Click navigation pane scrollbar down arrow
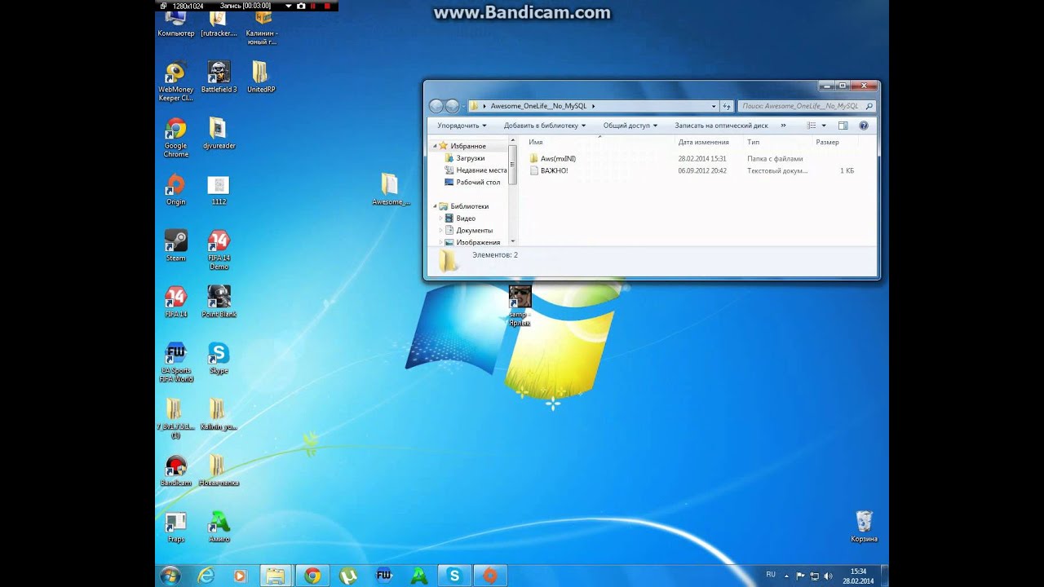This screenshot has height=587, width=1044. pyautogui.click(x=513, y=241)
